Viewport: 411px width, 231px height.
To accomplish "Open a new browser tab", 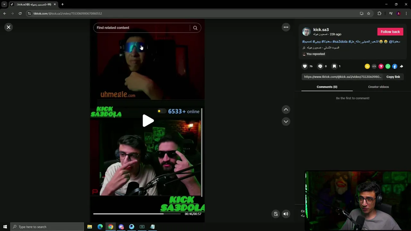I will point(62,4).
